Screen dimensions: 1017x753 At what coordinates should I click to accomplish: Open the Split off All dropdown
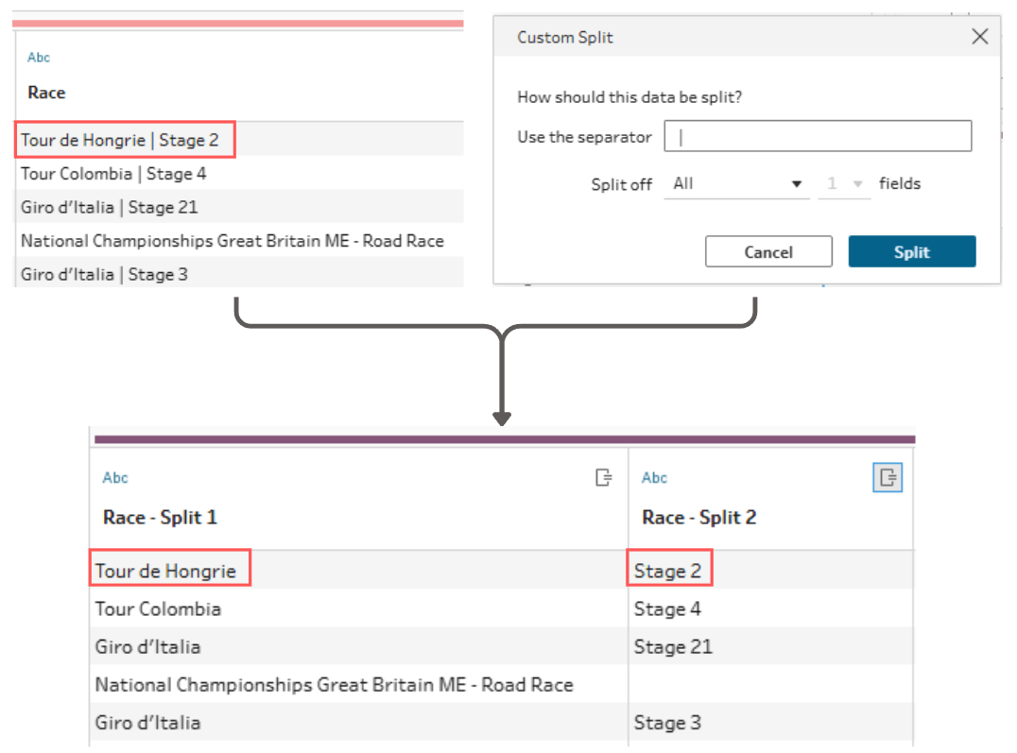[x=737, y=183]
